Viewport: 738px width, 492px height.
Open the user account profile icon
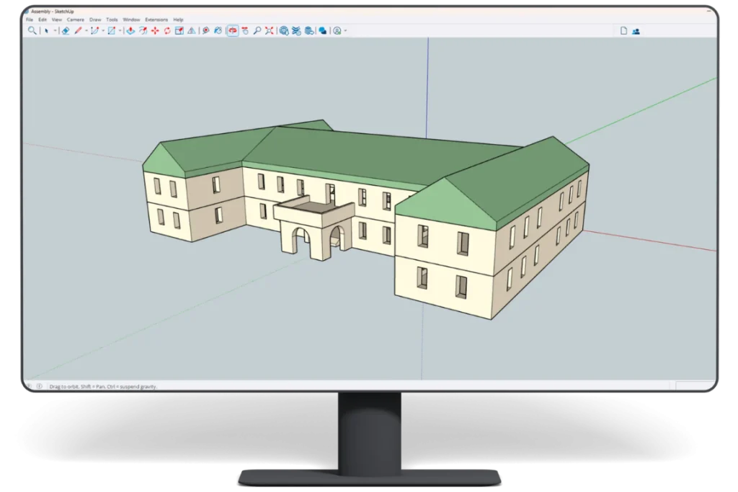[x=337, y=30]
